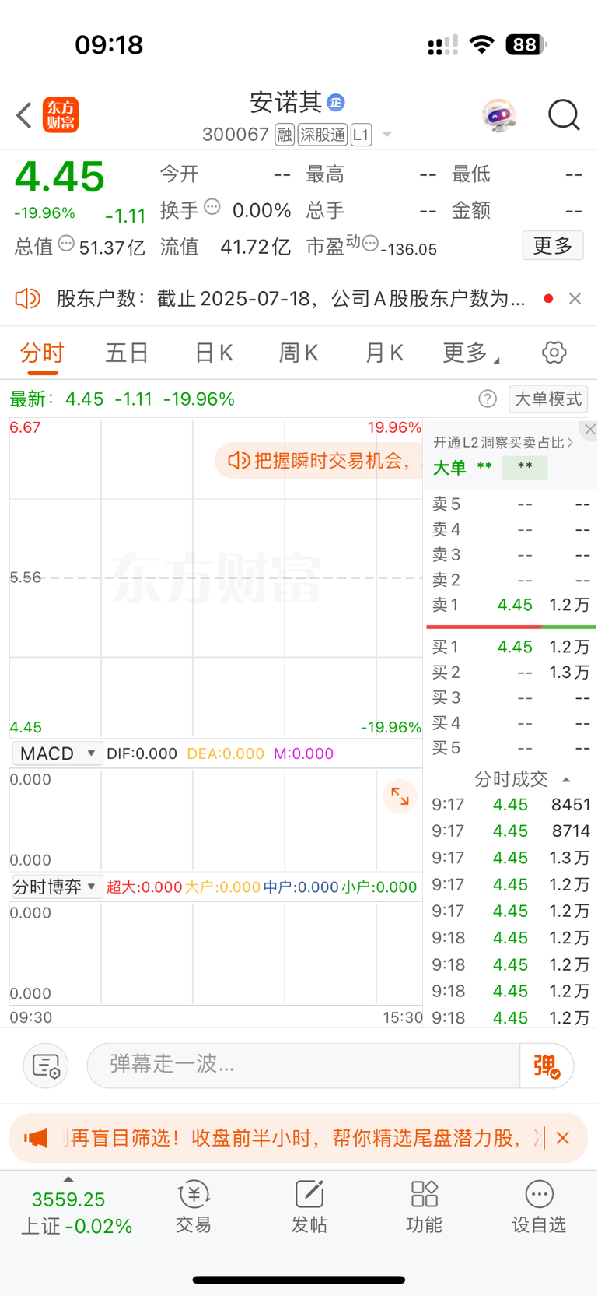Tap the 4.45 current price
The image size is (598, 1296).
60,177
